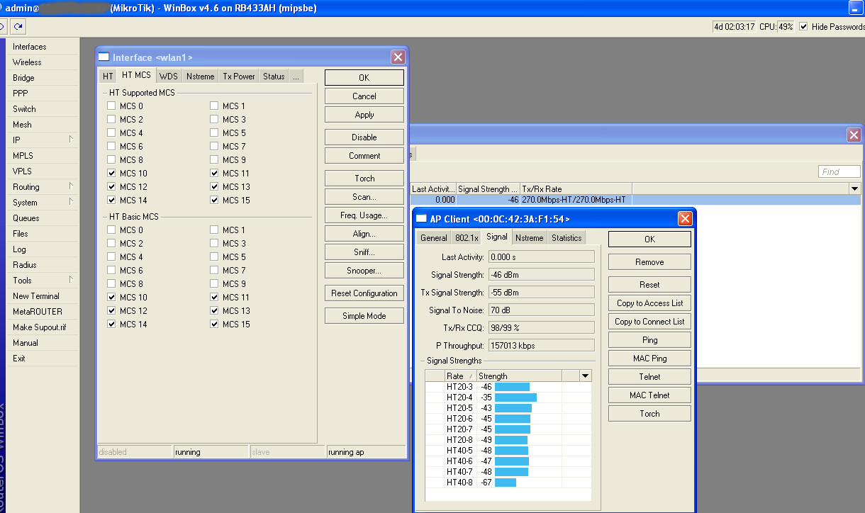Open the registration table column dropdown

point(854,189)
